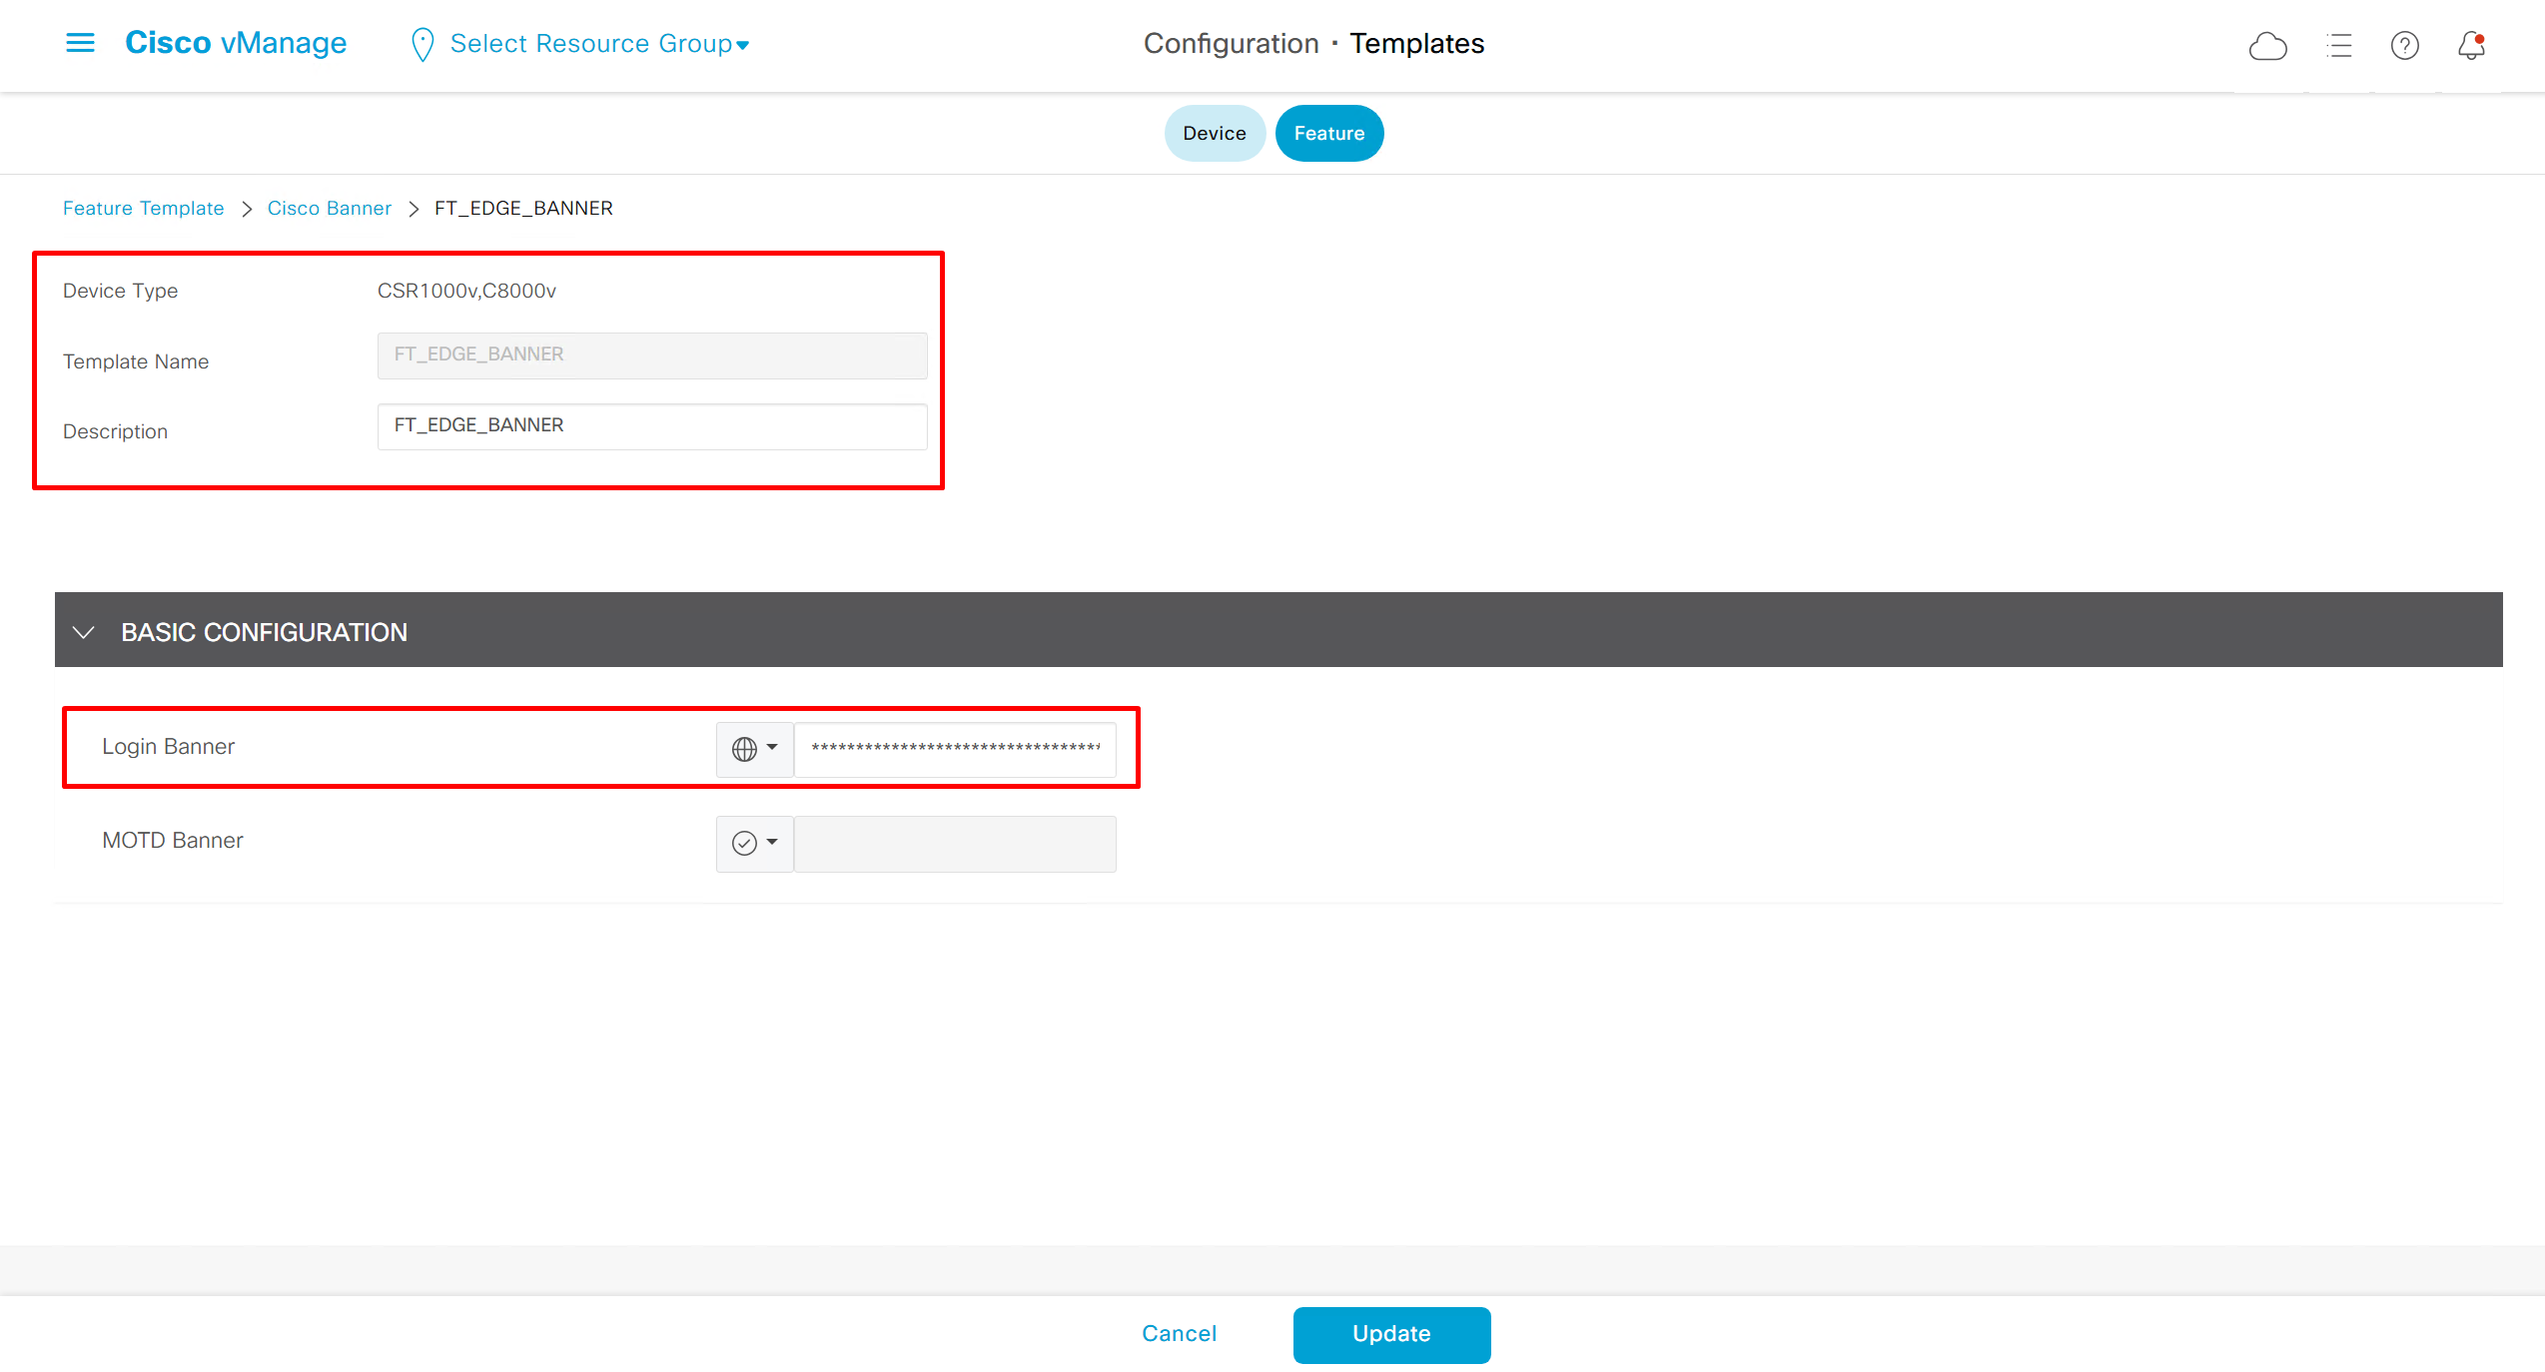Click the Cancel link
Image resolution: width=2545 pixels, height=1372 pixels.
[1179, 1333]
